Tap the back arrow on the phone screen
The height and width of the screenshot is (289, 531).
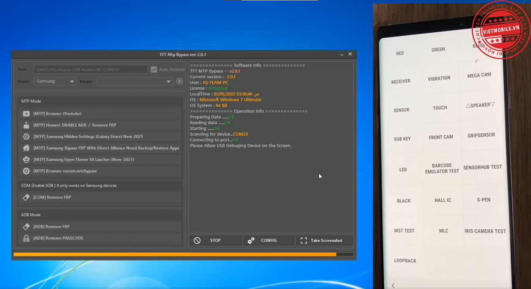click(x=393, y=285)
